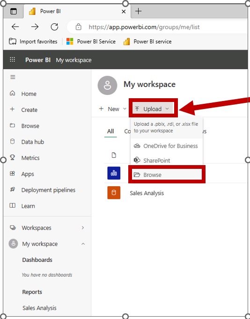Choose OneDrive for Business upload option
250x319 pixels.
166,146
